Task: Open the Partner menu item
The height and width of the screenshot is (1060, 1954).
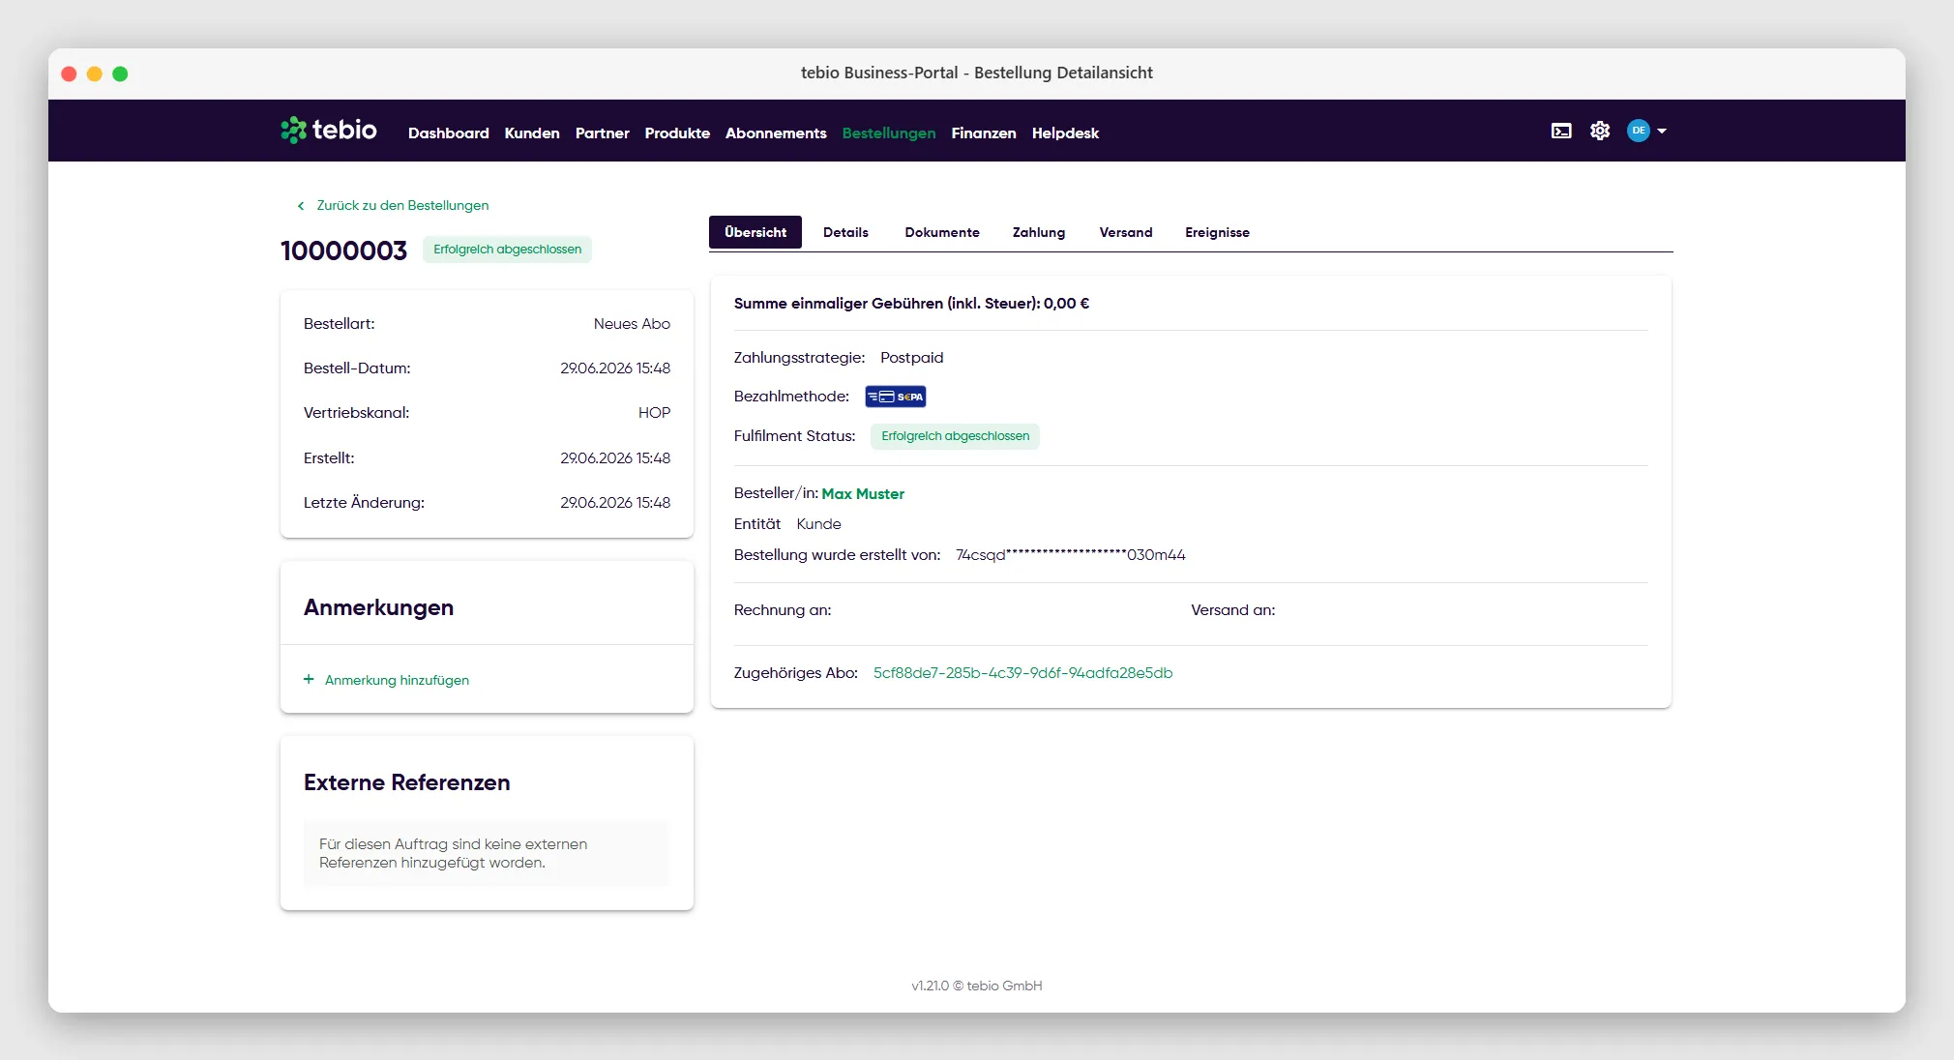Action: (602, 132)
